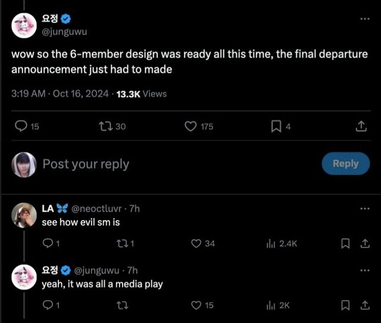Click reply icon on main tweet

[21, 126]
